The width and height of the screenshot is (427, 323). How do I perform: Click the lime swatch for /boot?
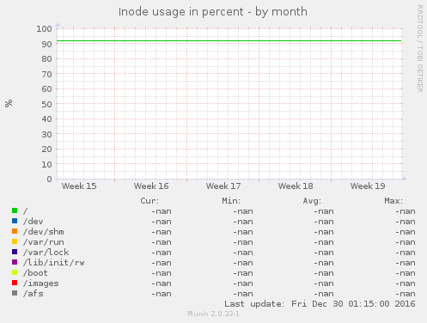click(x=15, y=272)
